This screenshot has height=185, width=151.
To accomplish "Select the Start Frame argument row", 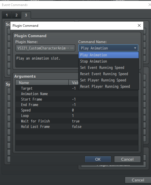I will [77, 99].
